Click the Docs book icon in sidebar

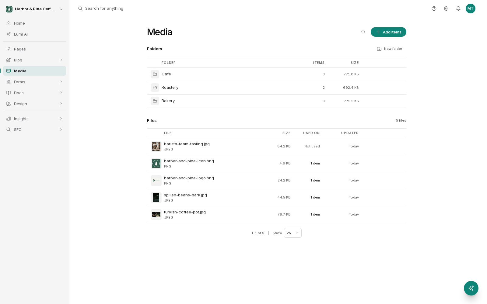click(x=9, y=93)
